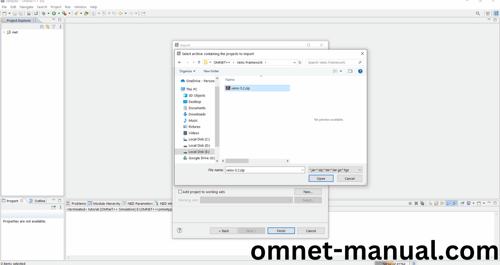
Task: Click Open to select veins-5.2.zip
Action: pyautogui.click(x=320, y=178)
